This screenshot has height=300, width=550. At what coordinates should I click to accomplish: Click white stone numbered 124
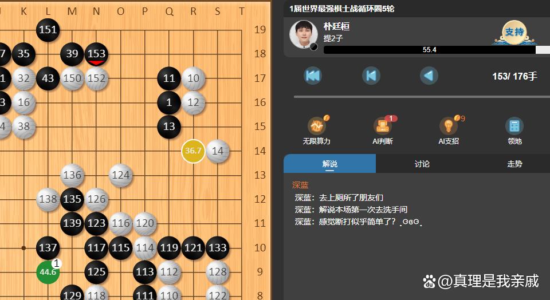tap(121, 175)
